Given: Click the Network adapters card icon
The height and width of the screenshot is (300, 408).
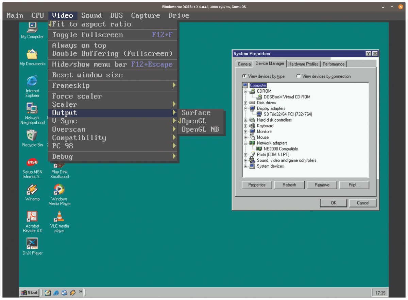Looking at the screenshot, I should click(252, 143).
